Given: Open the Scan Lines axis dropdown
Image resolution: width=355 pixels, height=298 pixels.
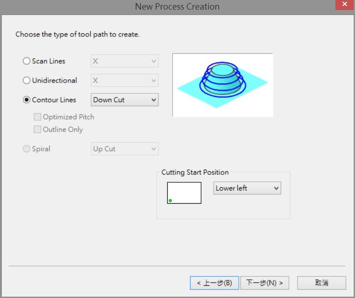Looking at the screenshot, I should (x=124, y=61).
